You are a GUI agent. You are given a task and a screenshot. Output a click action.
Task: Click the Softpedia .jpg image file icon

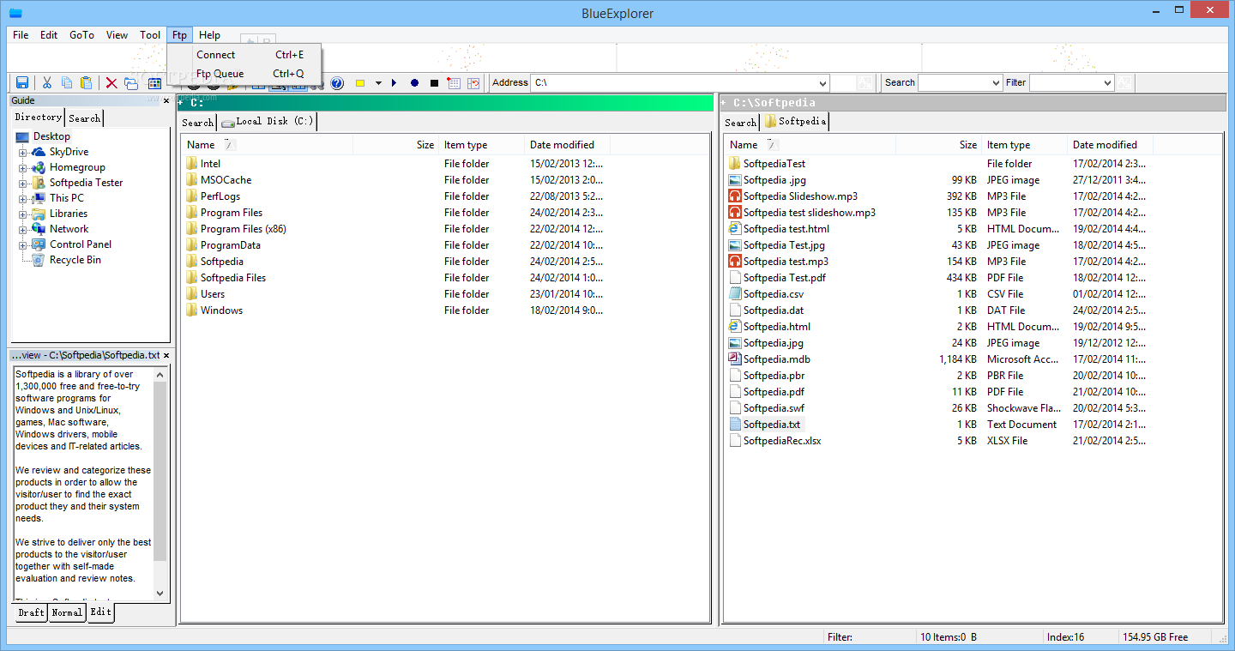click(x=735, y=180)
